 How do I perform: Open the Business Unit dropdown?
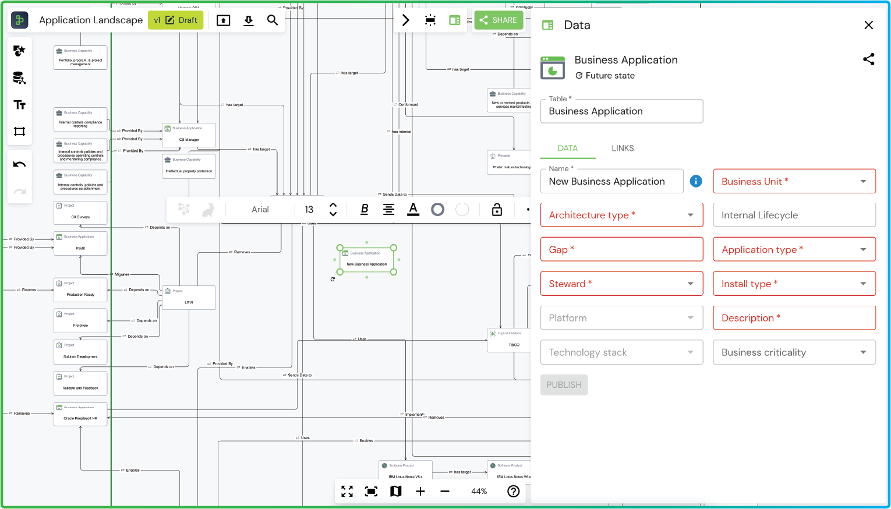coord(794,181)
